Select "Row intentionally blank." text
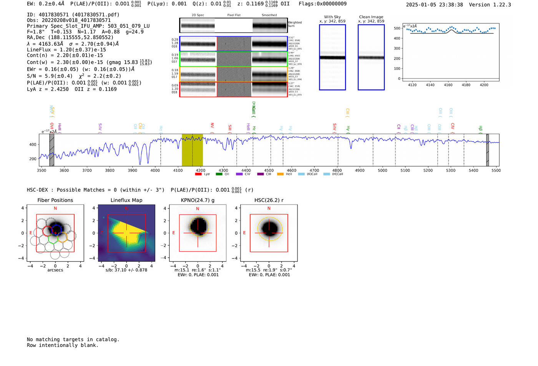This screenshot has width=538, height=366. [x=63, y=345]
